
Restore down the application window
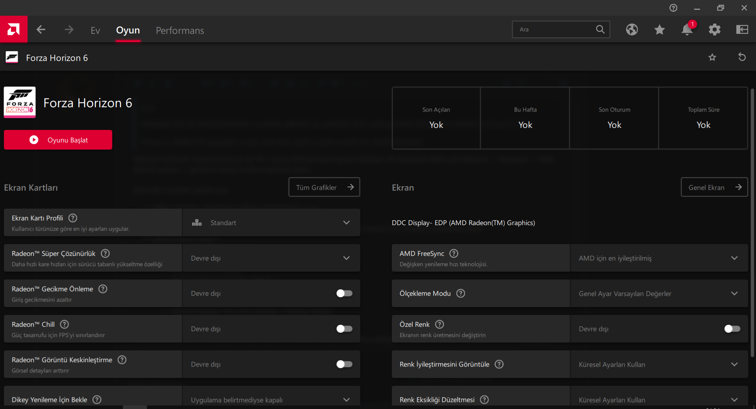coord(721,8)
